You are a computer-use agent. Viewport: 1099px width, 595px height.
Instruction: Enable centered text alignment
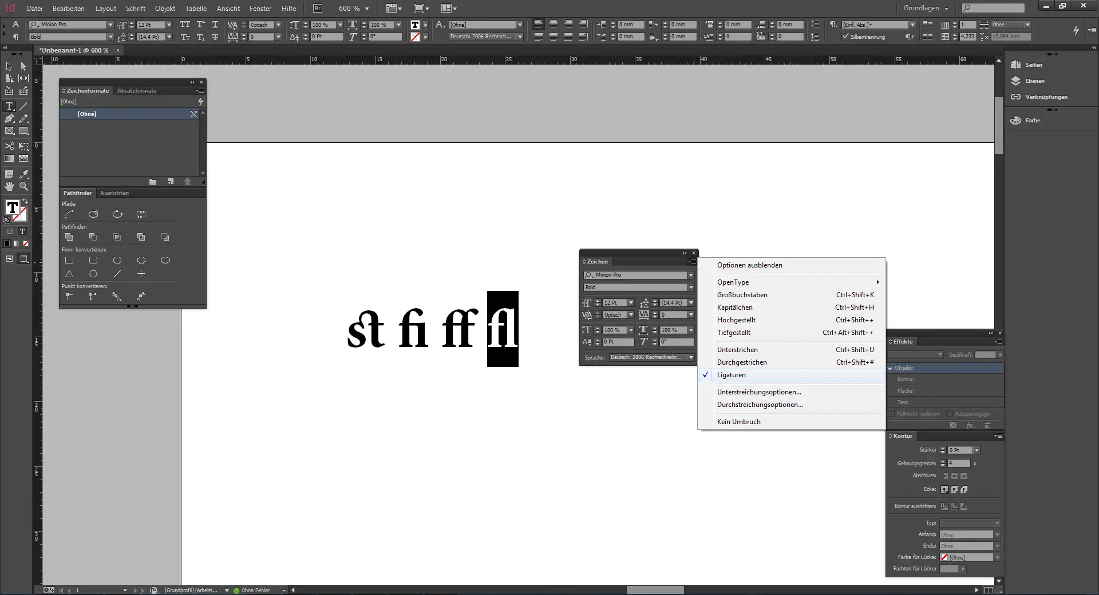(x=554, y=25)
